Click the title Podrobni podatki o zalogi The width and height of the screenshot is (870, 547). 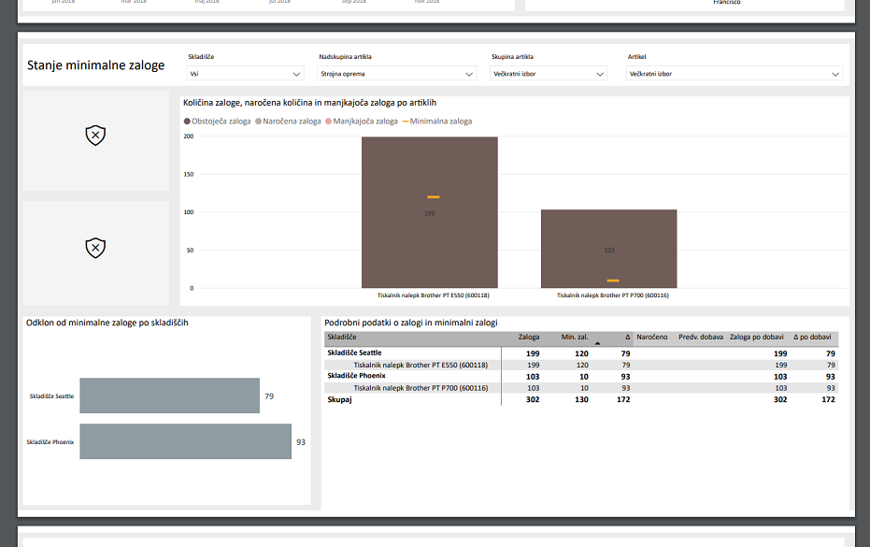[410, 323]
